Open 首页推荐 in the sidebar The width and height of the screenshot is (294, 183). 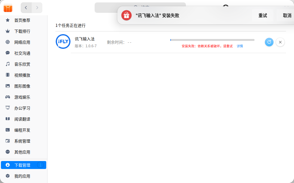pyautogui.click(x=24, y=20)
